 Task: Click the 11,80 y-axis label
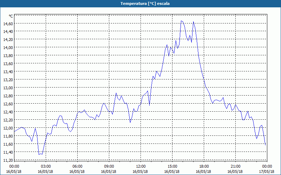pos(8,136)
